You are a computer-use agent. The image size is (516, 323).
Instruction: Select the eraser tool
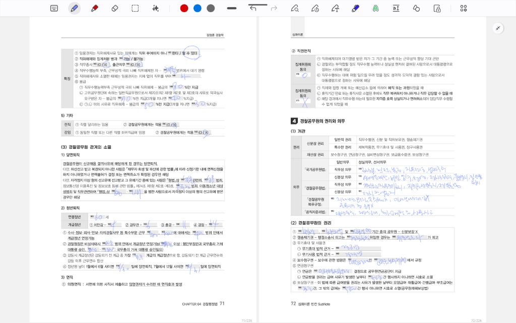114,8
